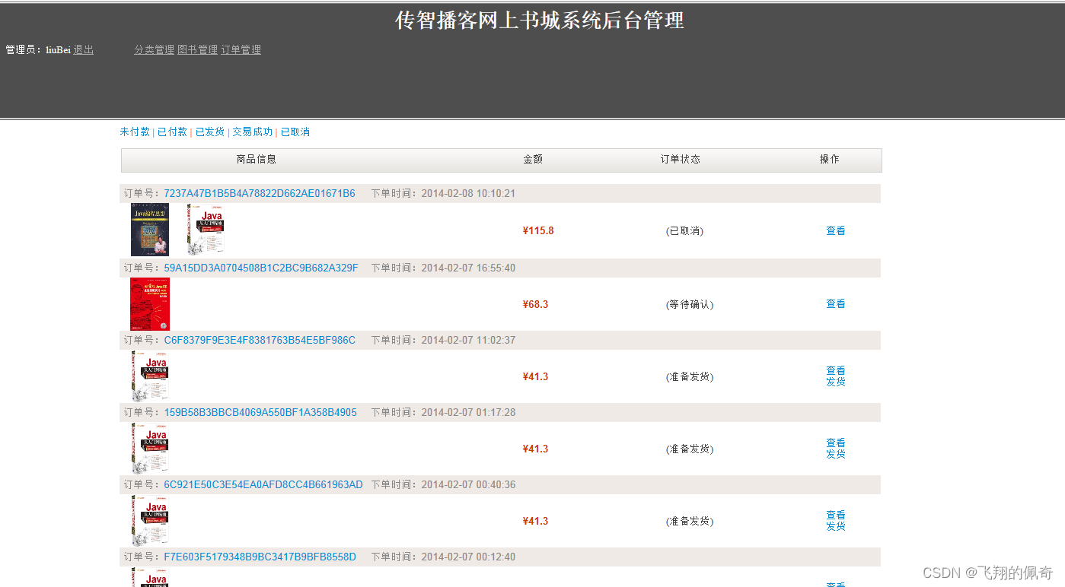Viewport: 1065px width, 587px height.
Task: Click the (已取消) order status
Action: [x=684, y=230]
